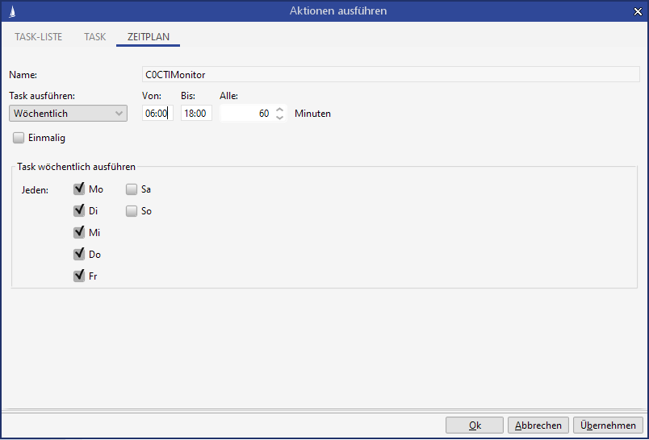Open the Wöchentlich frequency dropdown

pyautogui.click(x=68, y=114)
